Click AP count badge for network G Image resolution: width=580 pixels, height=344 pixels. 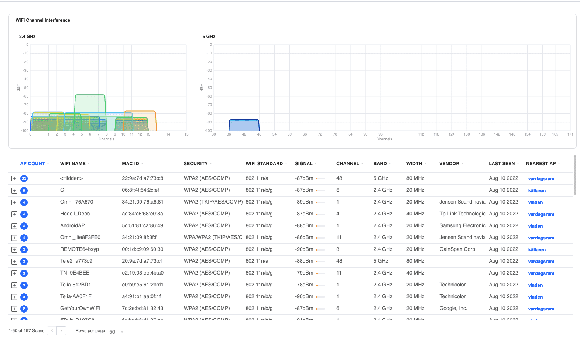point(24,190)
